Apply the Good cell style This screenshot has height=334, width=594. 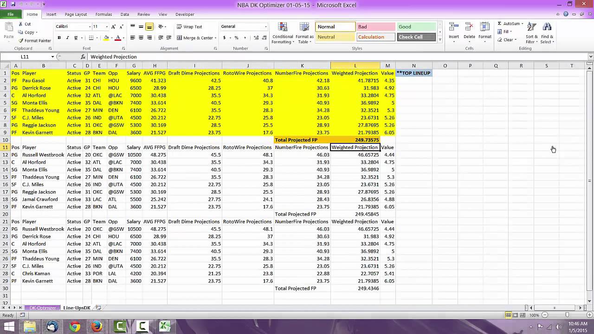[416, 27]
